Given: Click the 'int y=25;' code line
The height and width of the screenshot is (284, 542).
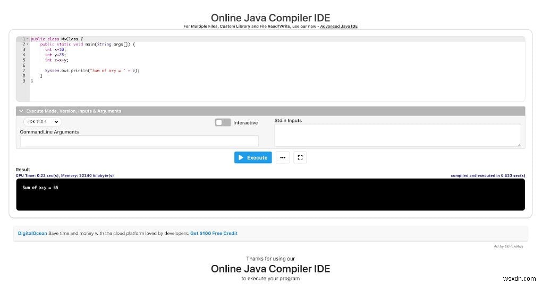Looking at the screenshot, I should coord(55,55).
